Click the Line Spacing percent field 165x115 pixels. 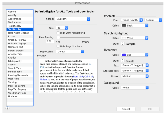[x=49, y=42]
